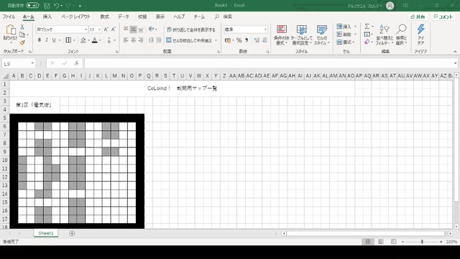Click the Percent Style icon
The image size is (460, 259).
pos(239,40)
